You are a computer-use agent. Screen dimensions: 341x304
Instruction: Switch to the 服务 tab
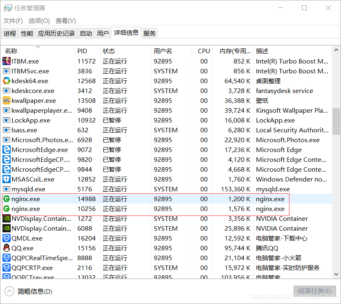click(x=149, y=33)
